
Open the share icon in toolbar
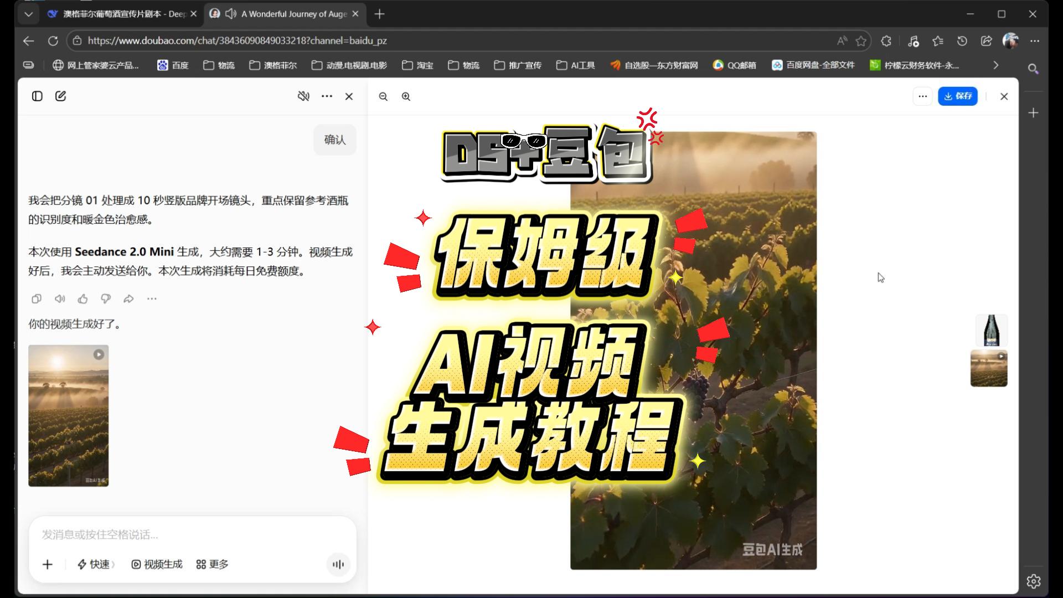[987, 40]
